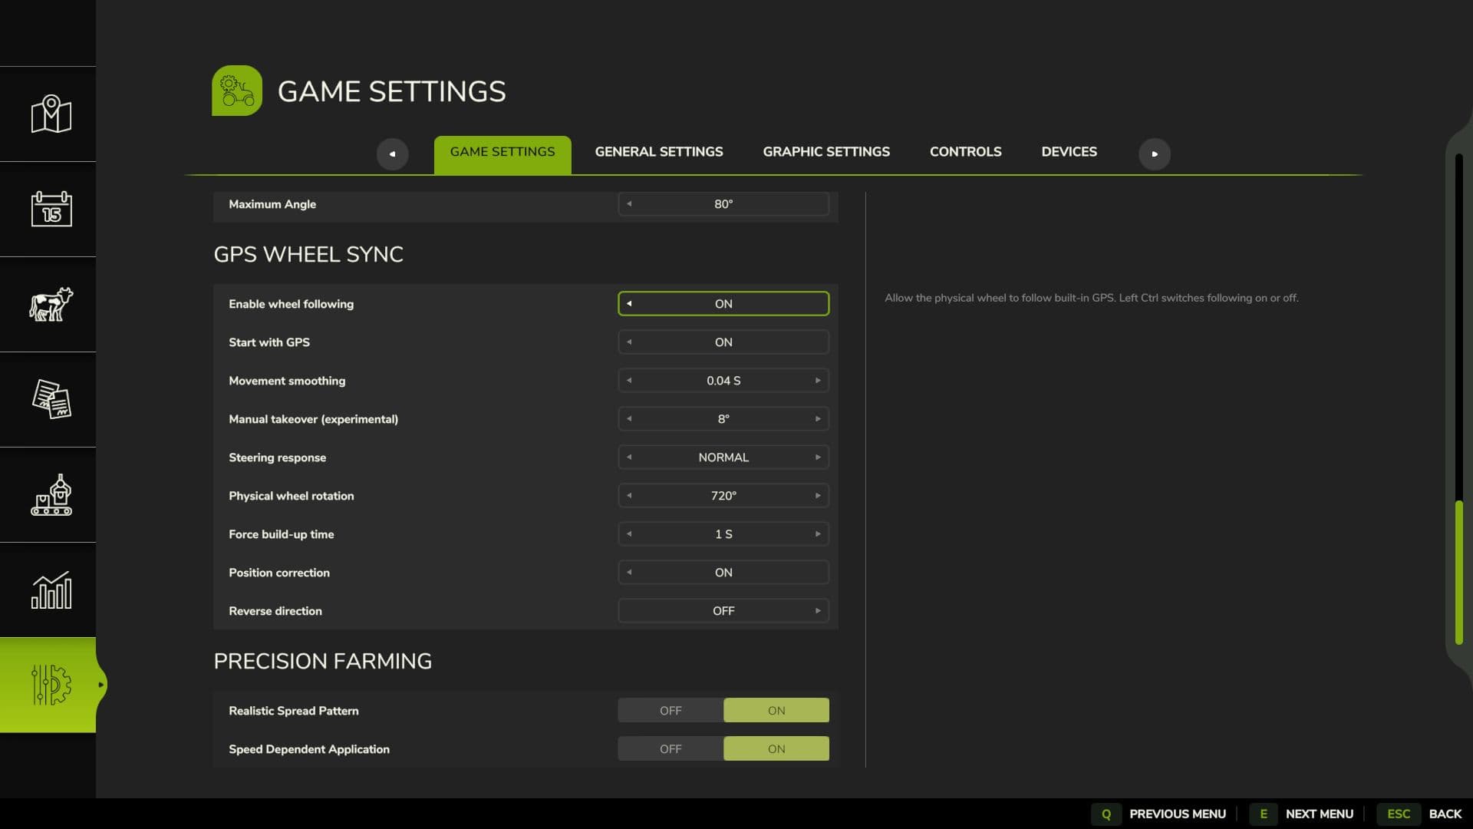
Task: Switch to General Settings tab
Action: 659,152
